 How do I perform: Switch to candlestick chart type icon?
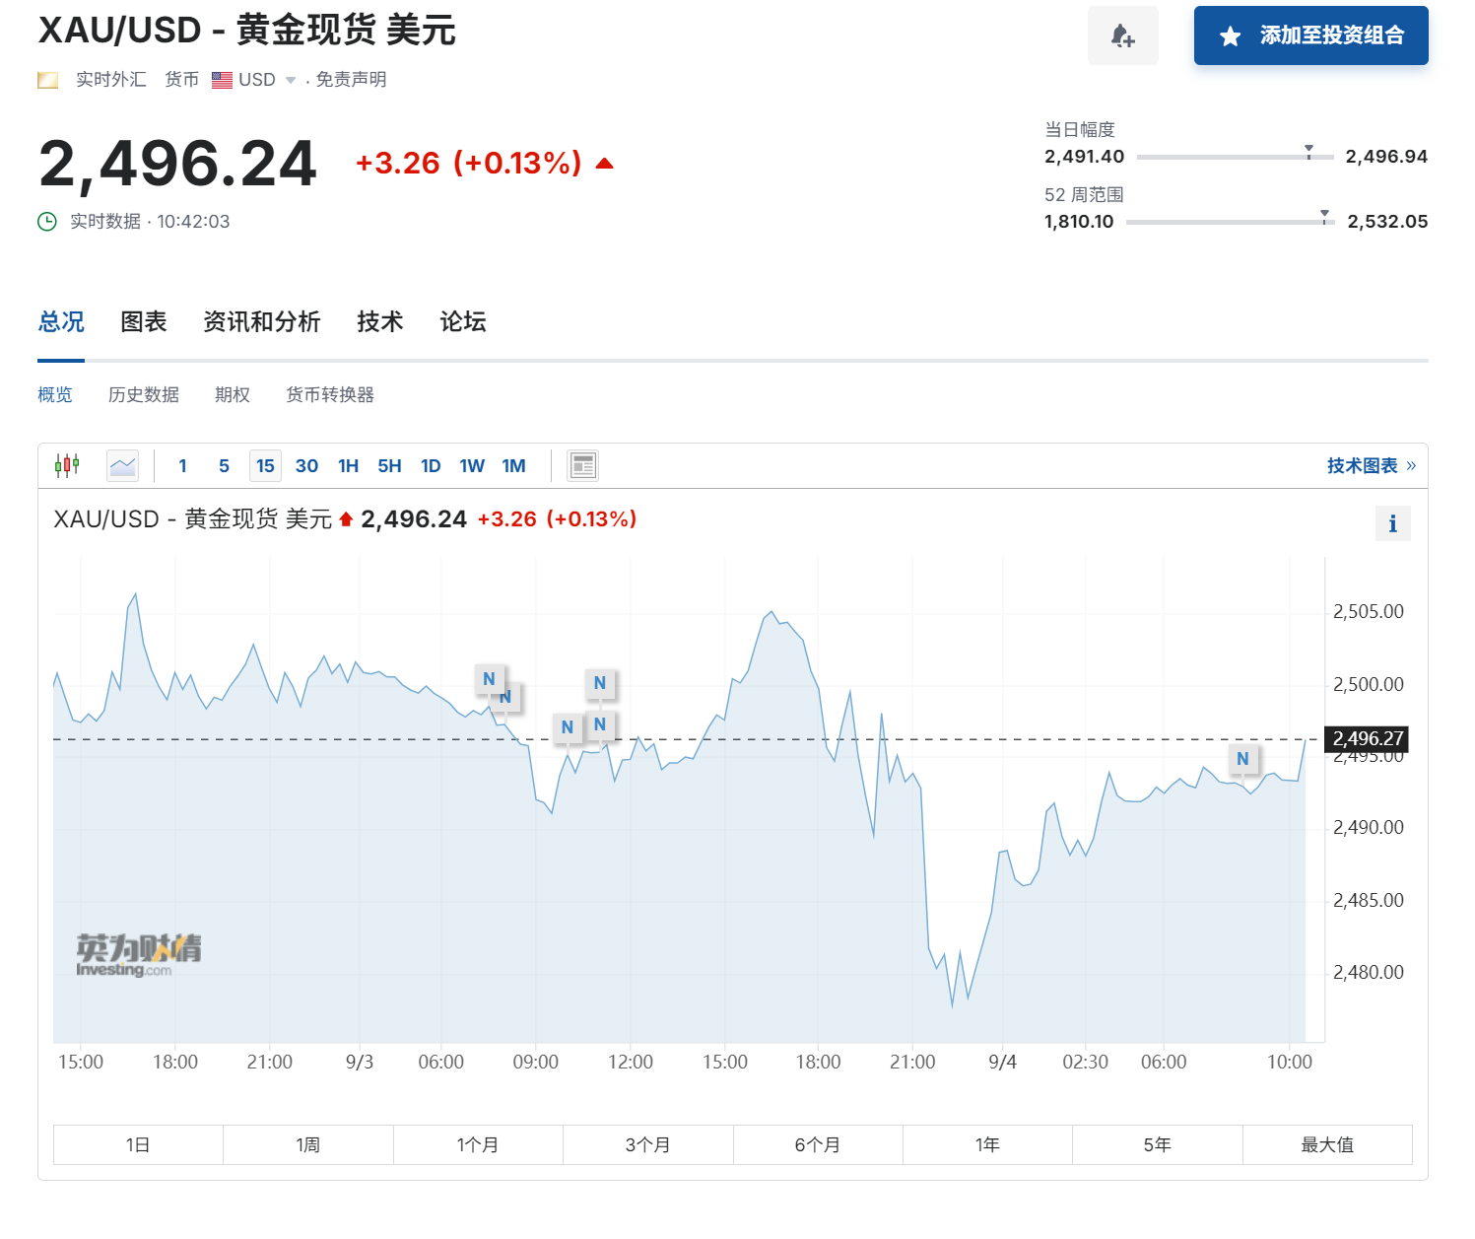pos(67,465)
